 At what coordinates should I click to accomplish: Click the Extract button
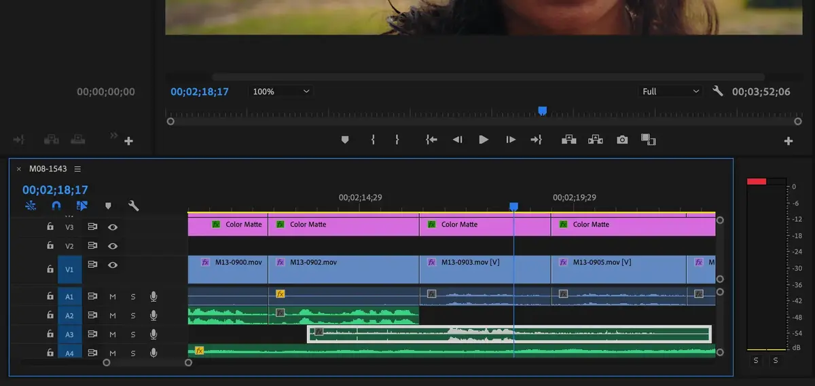point(596,140)
